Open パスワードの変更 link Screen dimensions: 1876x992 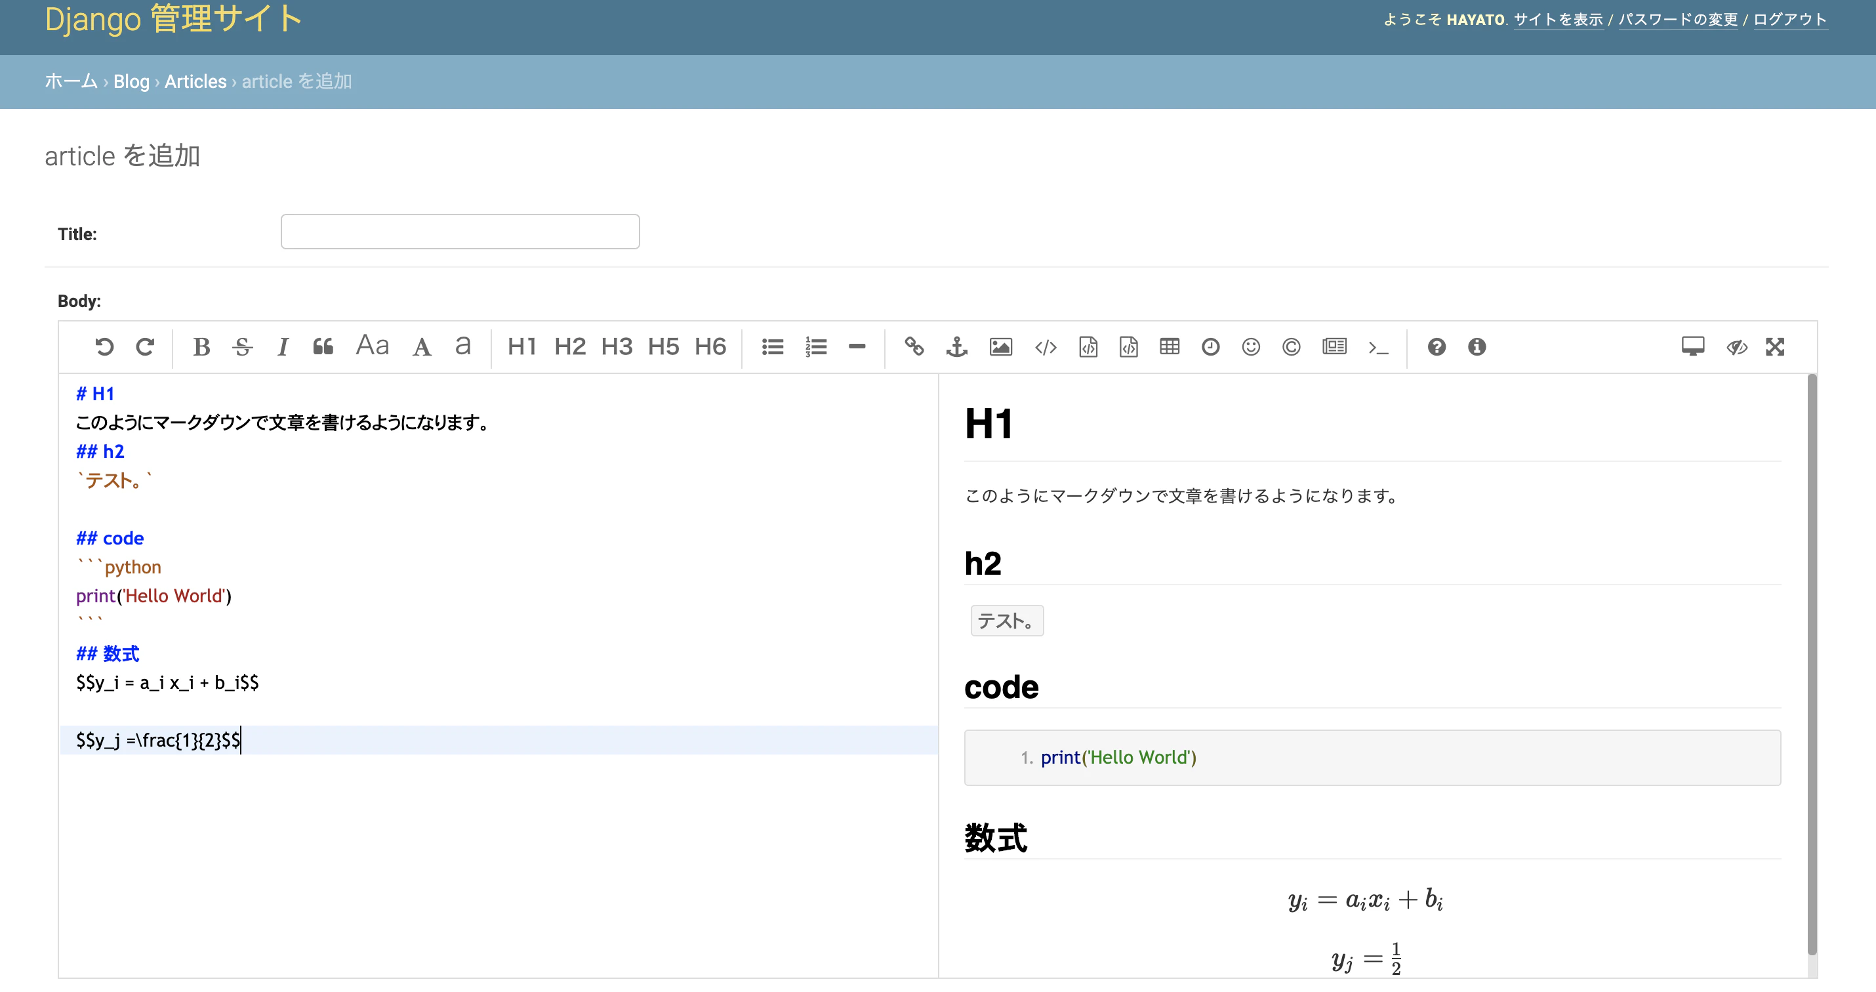(1678, 20)
